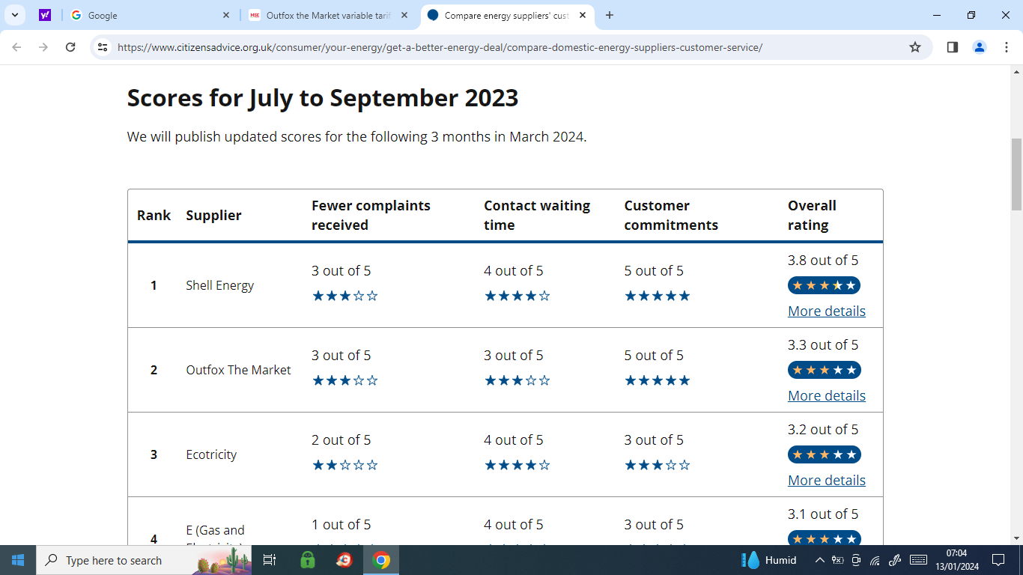Click Shell Energy overall star rating badge
Viewport: 1023px width, 575px height.
pos(824,285)
